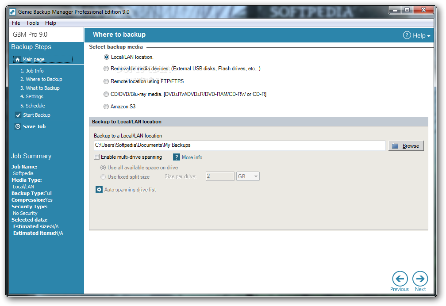
Task: Enable multi-drive spanning checkbox
Action: coord(97,157)
